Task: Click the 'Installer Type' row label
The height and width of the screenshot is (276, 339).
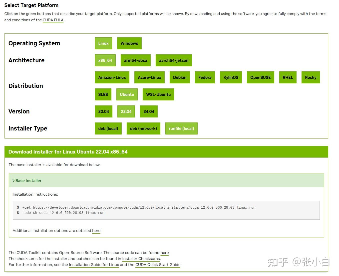Action: click(x=28, y=128)
